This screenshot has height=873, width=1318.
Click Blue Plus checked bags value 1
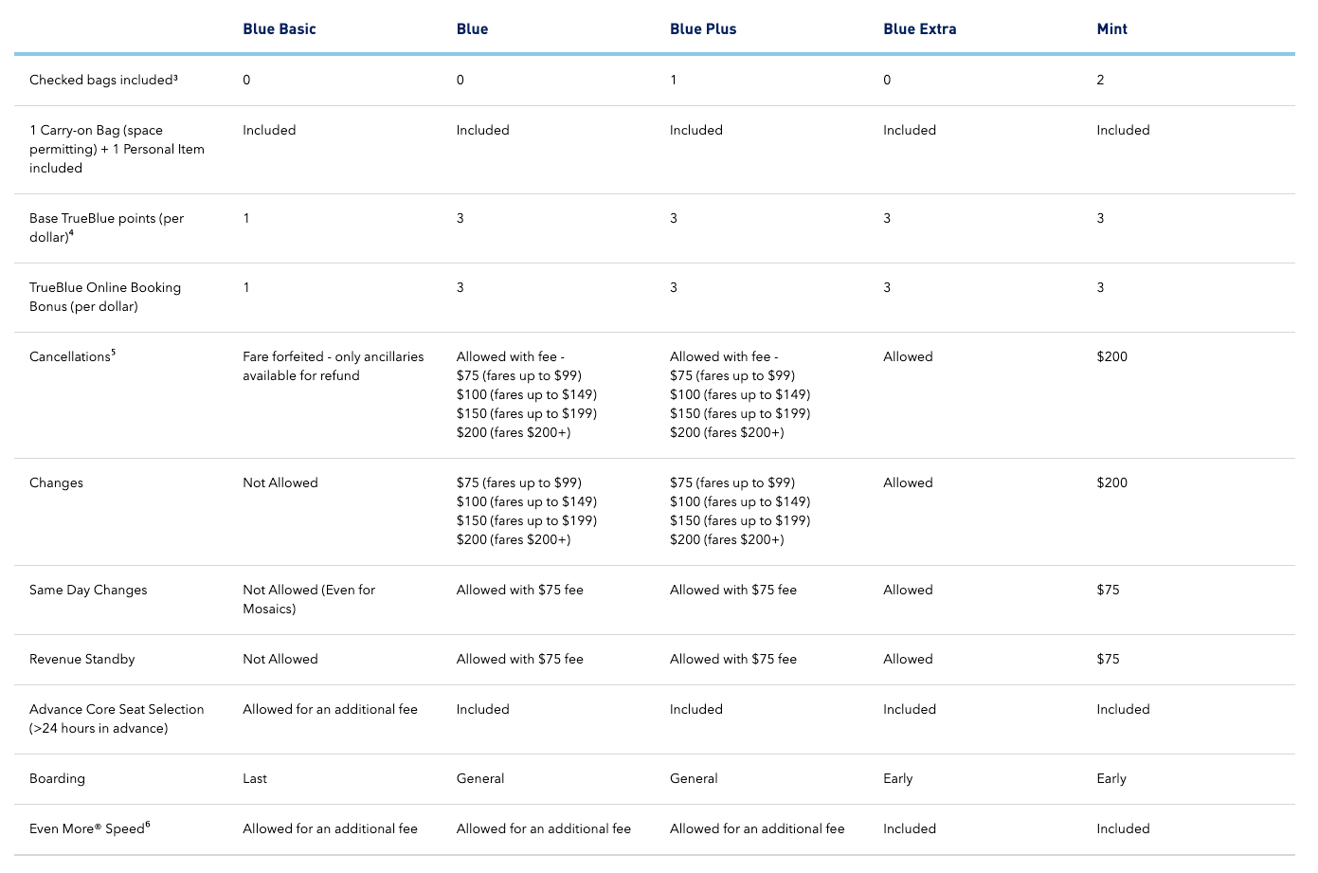pyautogui.click(x=674, y=80)
